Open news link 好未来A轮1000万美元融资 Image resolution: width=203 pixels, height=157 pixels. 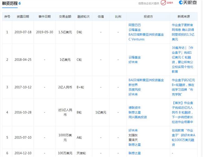(x=183, y=137)
